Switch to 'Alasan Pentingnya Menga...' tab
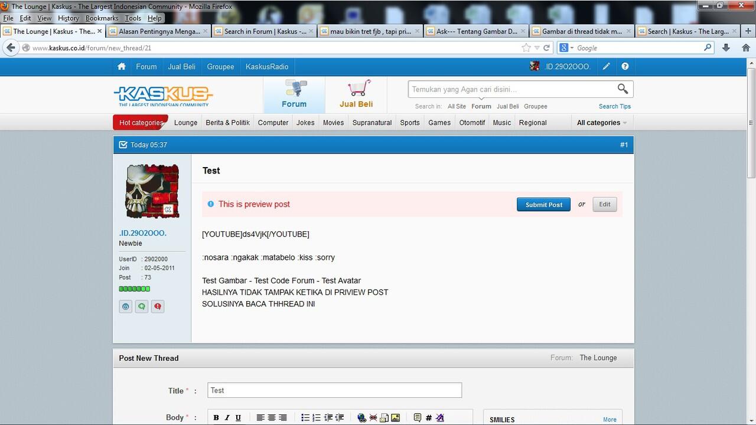The image size is (756, 425). [159, 31]
